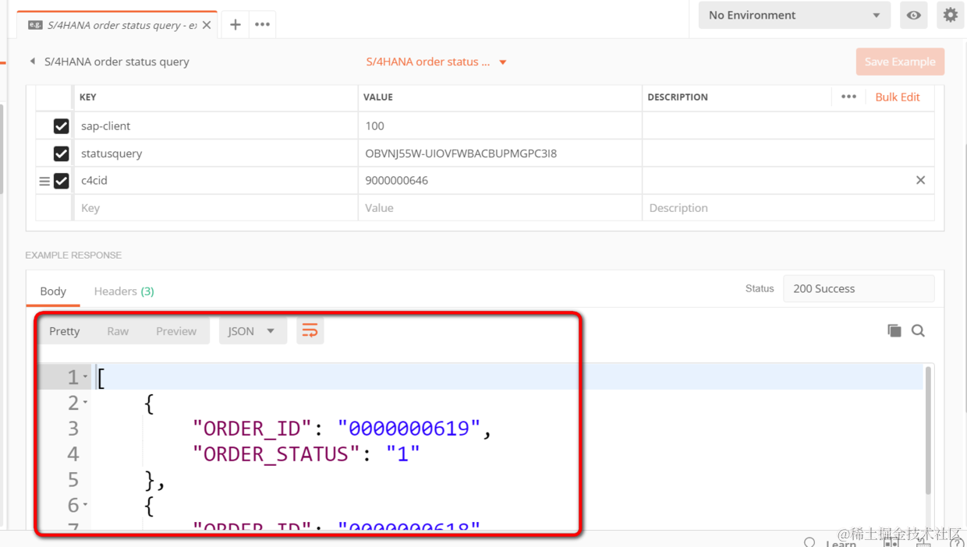Close the S/4HANA order status query tab
Viewport: 967px width, 547px height.
coord(207,25)
